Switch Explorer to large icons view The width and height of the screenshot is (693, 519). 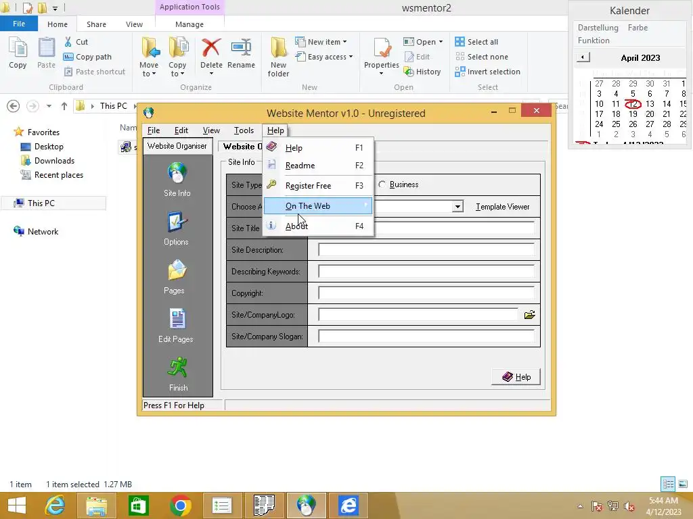pos(683,484)
